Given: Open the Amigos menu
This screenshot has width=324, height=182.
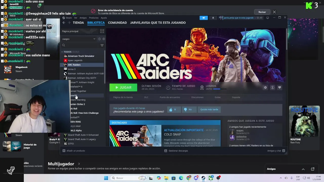Looking at the screenshot, I should pyautogui.click(x=83, y=18).
